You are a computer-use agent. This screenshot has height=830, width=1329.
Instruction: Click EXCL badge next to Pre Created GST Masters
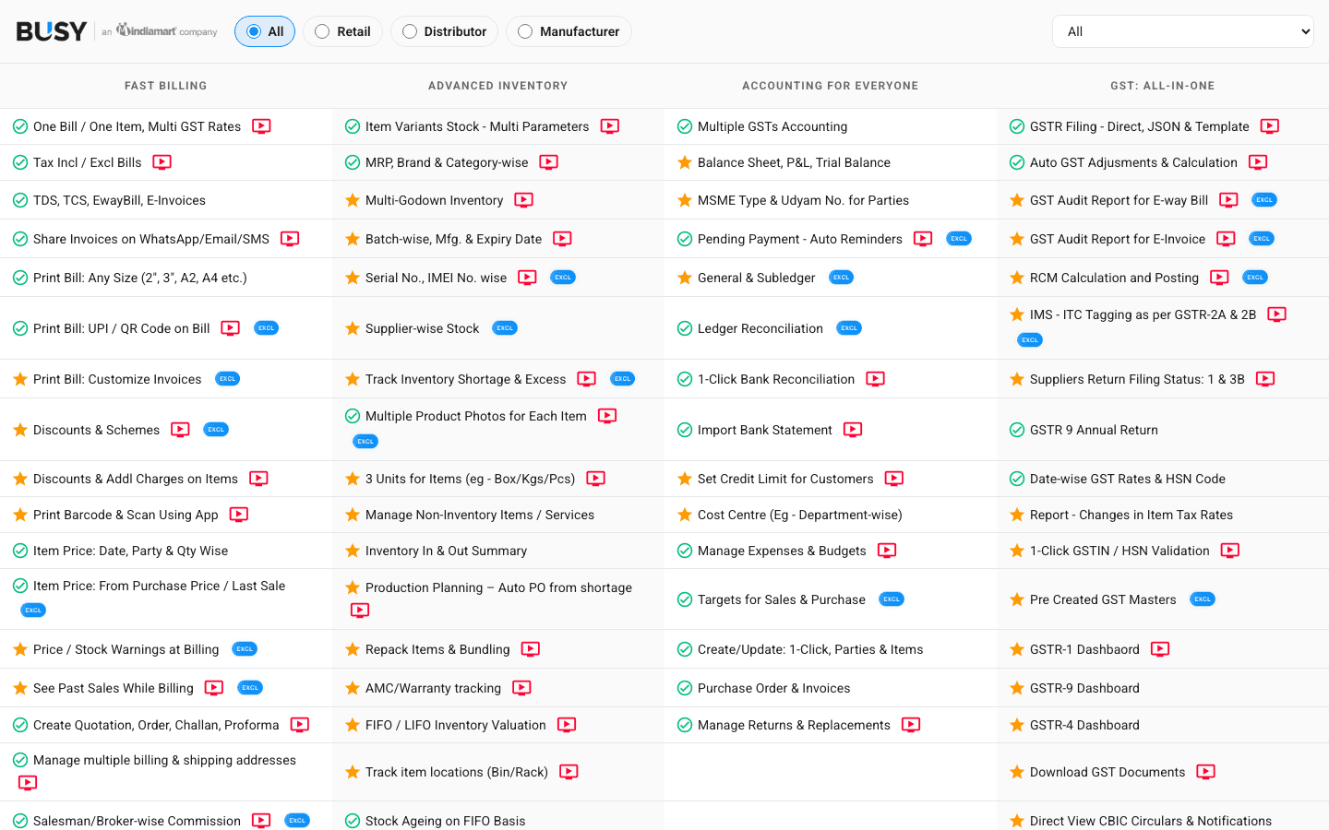pyautogui.click(x=1203, y=599)
